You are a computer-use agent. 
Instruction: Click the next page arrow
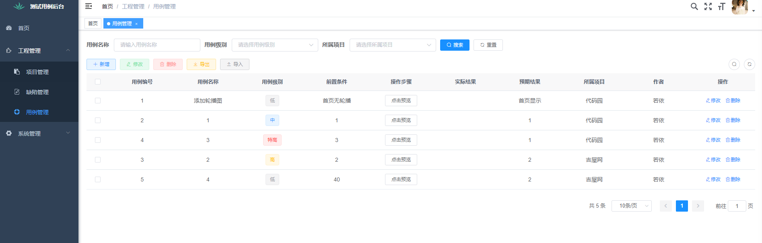(698, 206)
